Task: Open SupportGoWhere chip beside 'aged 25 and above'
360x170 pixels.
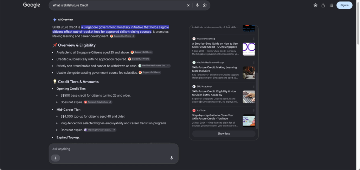Action: pyautogui.click(x=142, y=52)
